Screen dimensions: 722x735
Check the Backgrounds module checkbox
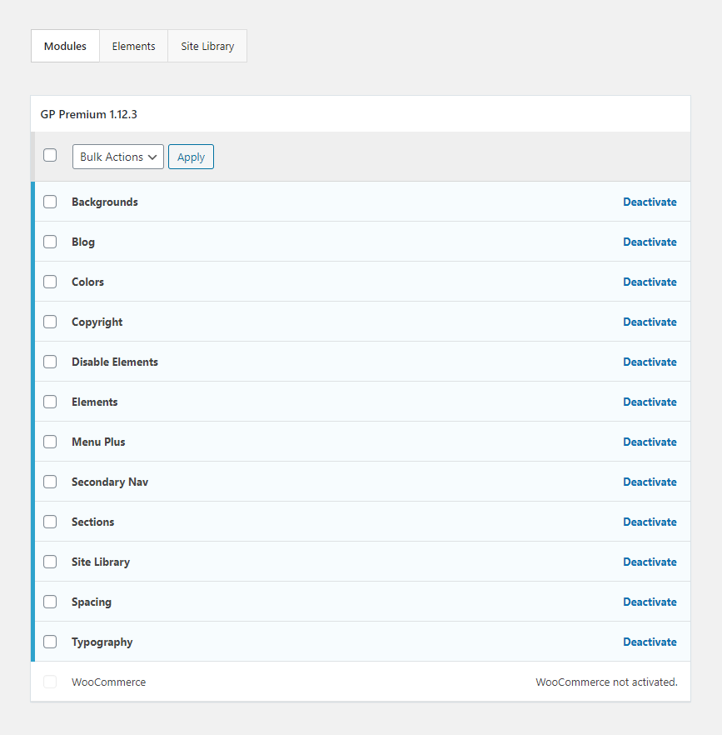point(50,202)
